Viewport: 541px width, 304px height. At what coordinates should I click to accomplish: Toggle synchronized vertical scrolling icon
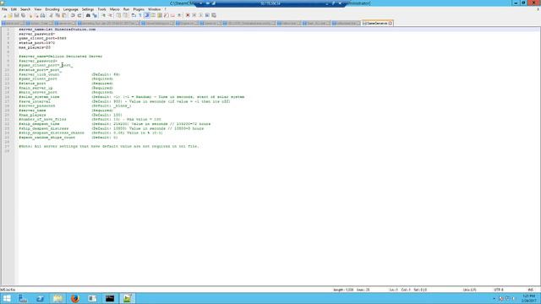point(118,15)
